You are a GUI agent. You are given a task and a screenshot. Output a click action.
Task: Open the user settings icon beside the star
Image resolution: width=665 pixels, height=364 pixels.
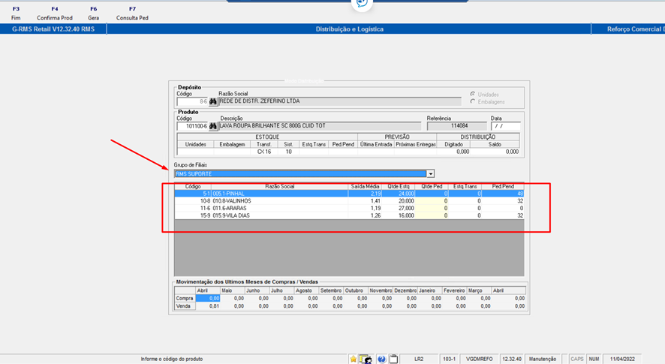tap(366, 359)
